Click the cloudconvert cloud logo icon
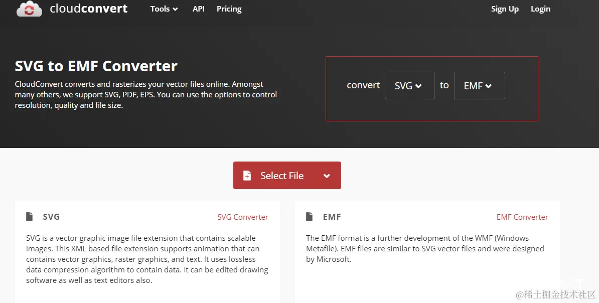 point(29,9)
